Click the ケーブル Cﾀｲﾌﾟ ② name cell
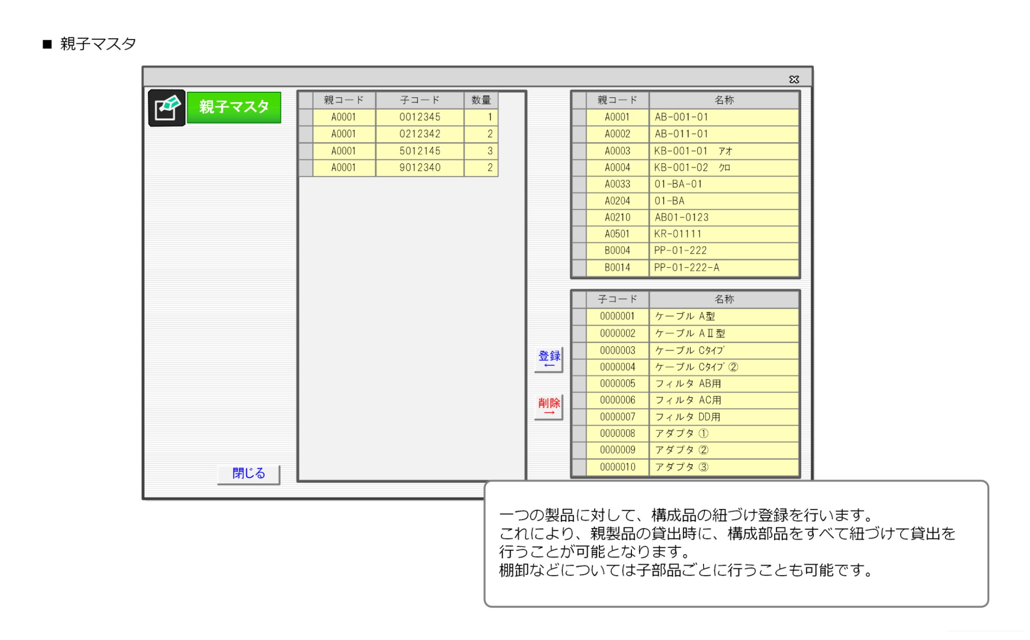1030x640 pixels. click(724, 367)
